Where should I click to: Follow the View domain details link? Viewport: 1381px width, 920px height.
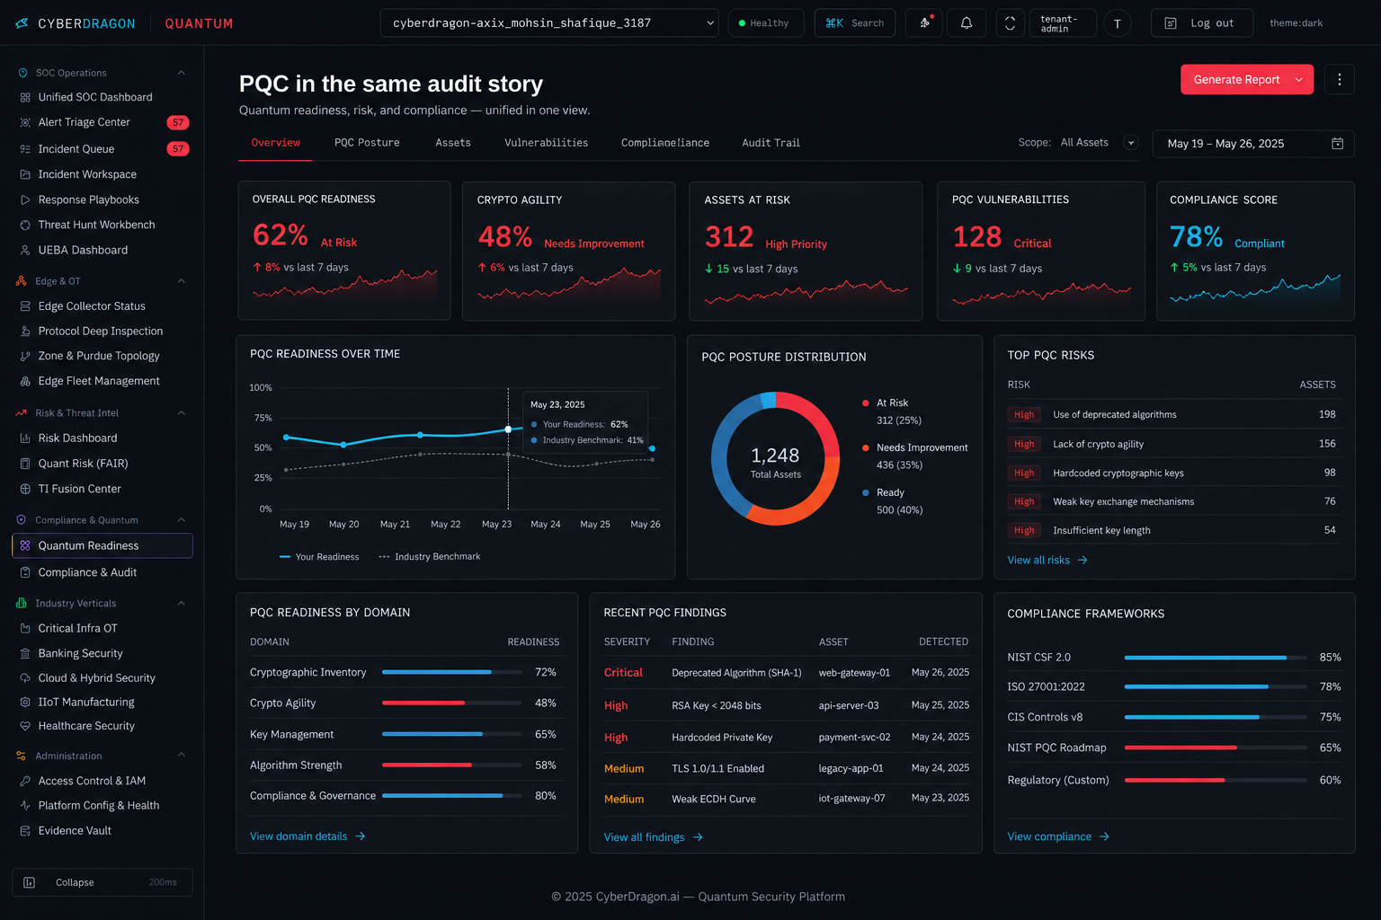(x=307, y=836)
